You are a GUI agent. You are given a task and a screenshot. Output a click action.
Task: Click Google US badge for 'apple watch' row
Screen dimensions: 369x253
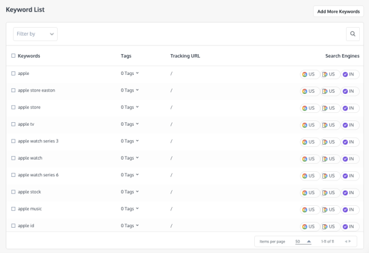(310, 158)
